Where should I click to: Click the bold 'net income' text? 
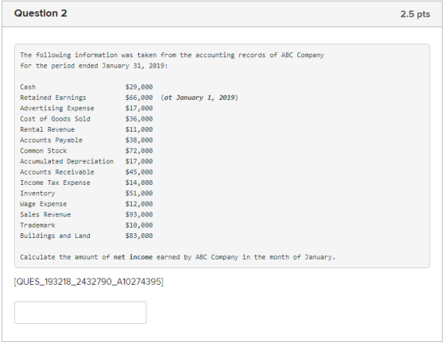pyautogui.click(x=133, y=257)
